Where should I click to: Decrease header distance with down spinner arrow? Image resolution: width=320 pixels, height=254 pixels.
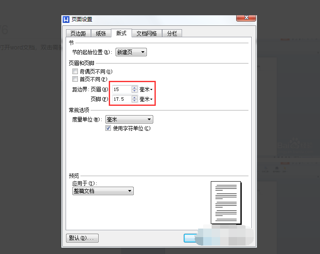pyautogui.click(x=134, y=91)
